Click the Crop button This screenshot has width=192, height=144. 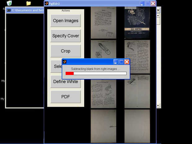pos(66,51)
